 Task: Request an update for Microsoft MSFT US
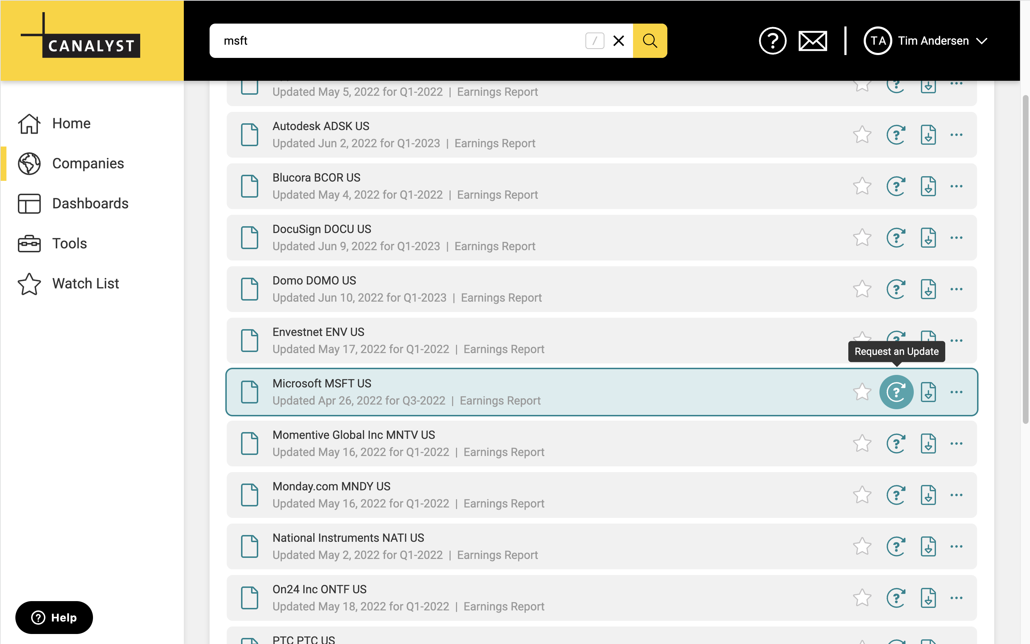click(896, 392)
